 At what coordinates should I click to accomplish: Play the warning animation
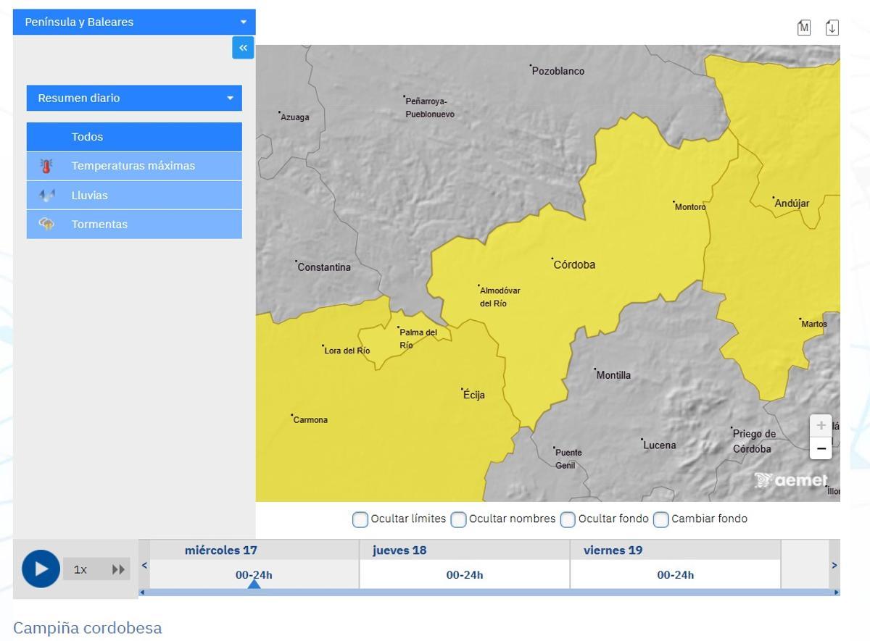[41, 569]
